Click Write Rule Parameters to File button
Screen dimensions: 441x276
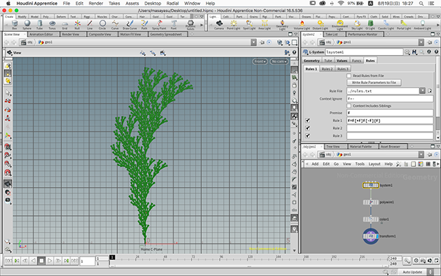point(372,82)
